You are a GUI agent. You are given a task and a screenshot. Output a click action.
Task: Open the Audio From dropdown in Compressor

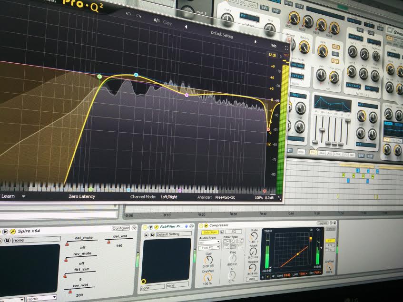click(x=209, y=242)
